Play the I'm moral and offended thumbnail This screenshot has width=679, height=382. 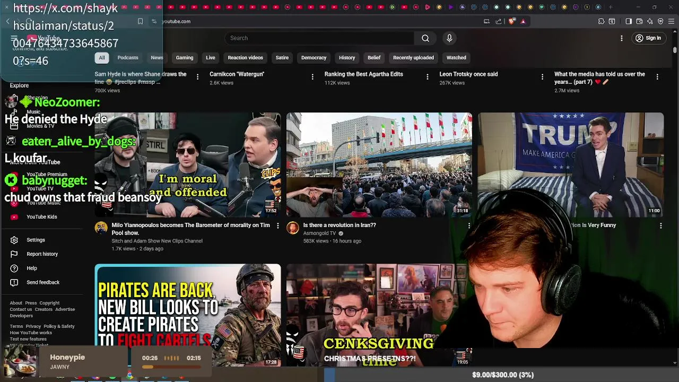pos(188,164)
